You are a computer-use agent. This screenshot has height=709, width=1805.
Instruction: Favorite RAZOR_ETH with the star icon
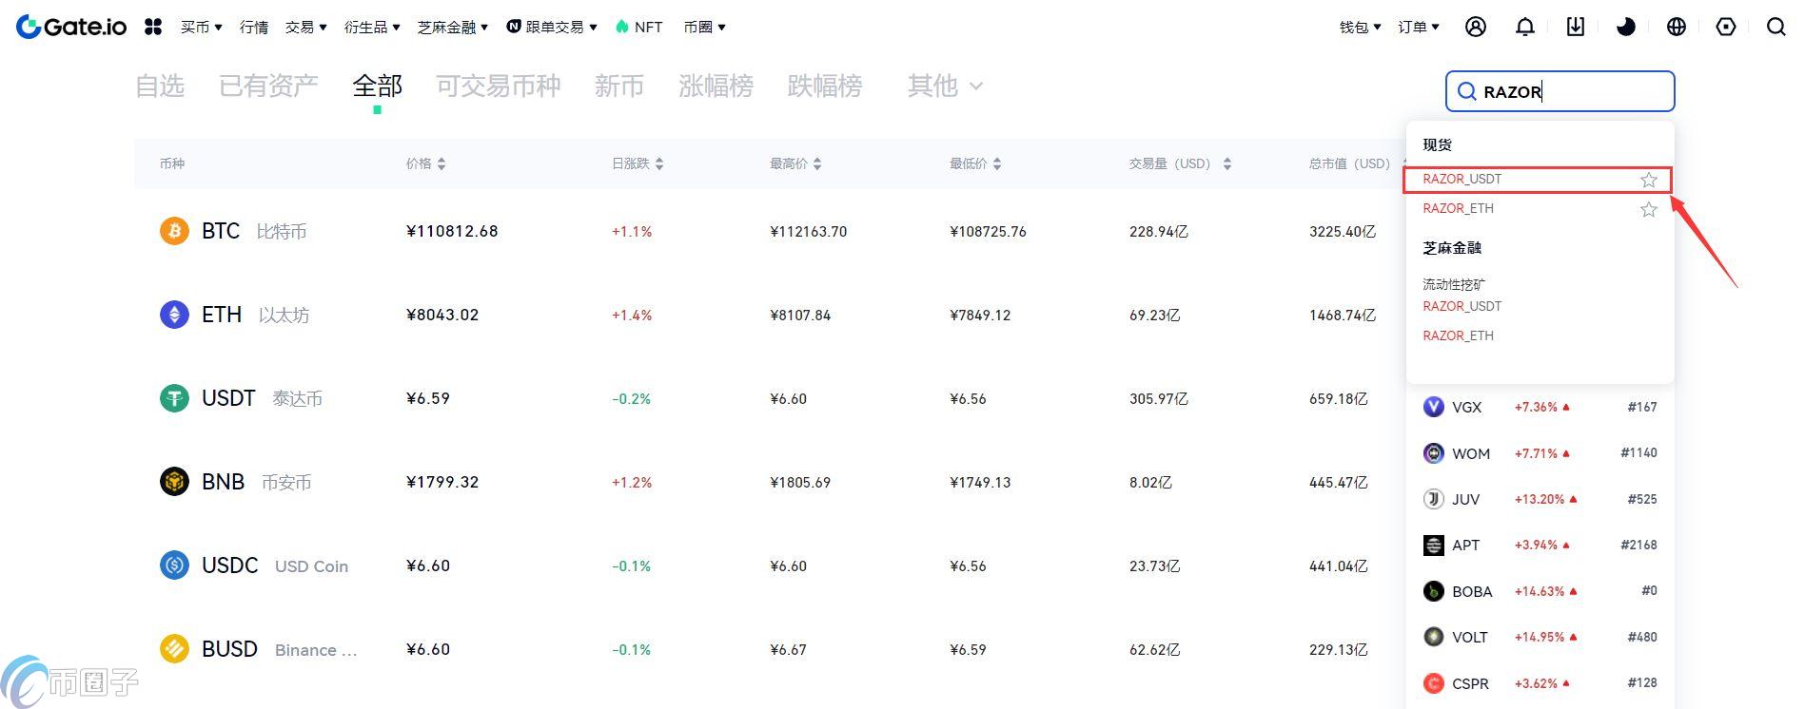[x=1649, y=209]
